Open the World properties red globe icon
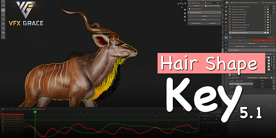The width and height of the screenshot is (276, 138). 226,26
